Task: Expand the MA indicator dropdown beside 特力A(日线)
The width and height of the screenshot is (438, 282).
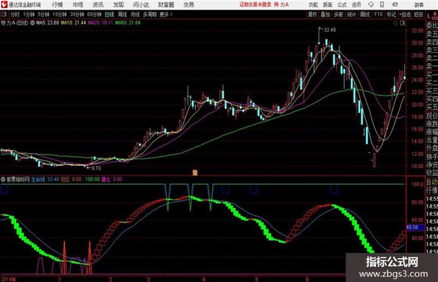Action: coord(33,23)
